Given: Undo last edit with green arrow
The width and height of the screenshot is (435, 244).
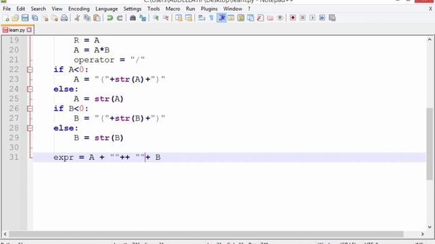Looking at the screenshot, I should (110, 18).
